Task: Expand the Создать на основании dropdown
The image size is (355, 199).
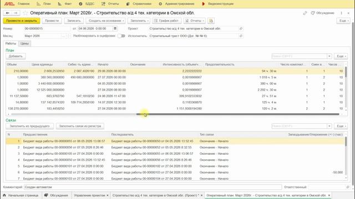Action: [106, 21]
